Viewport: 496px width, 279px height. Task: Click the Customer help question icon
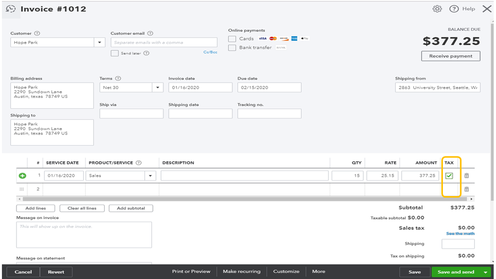pyautogui.click(x=37, y=33)
